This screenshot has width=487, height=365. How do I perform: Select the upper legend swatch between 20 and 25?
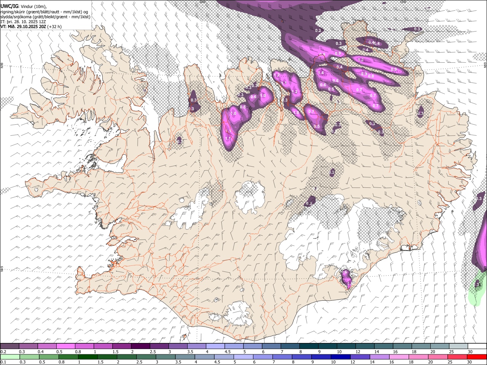click(x=439, y=346)
